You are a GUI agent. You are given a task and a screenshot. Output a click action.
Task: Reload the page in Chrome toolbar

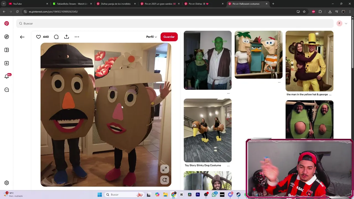17,12
